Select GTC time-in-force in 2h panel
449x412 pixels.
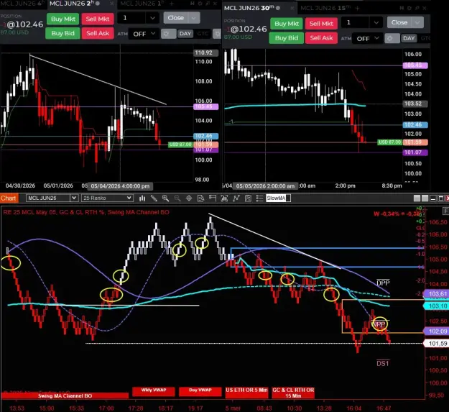(x=203, y=34)
